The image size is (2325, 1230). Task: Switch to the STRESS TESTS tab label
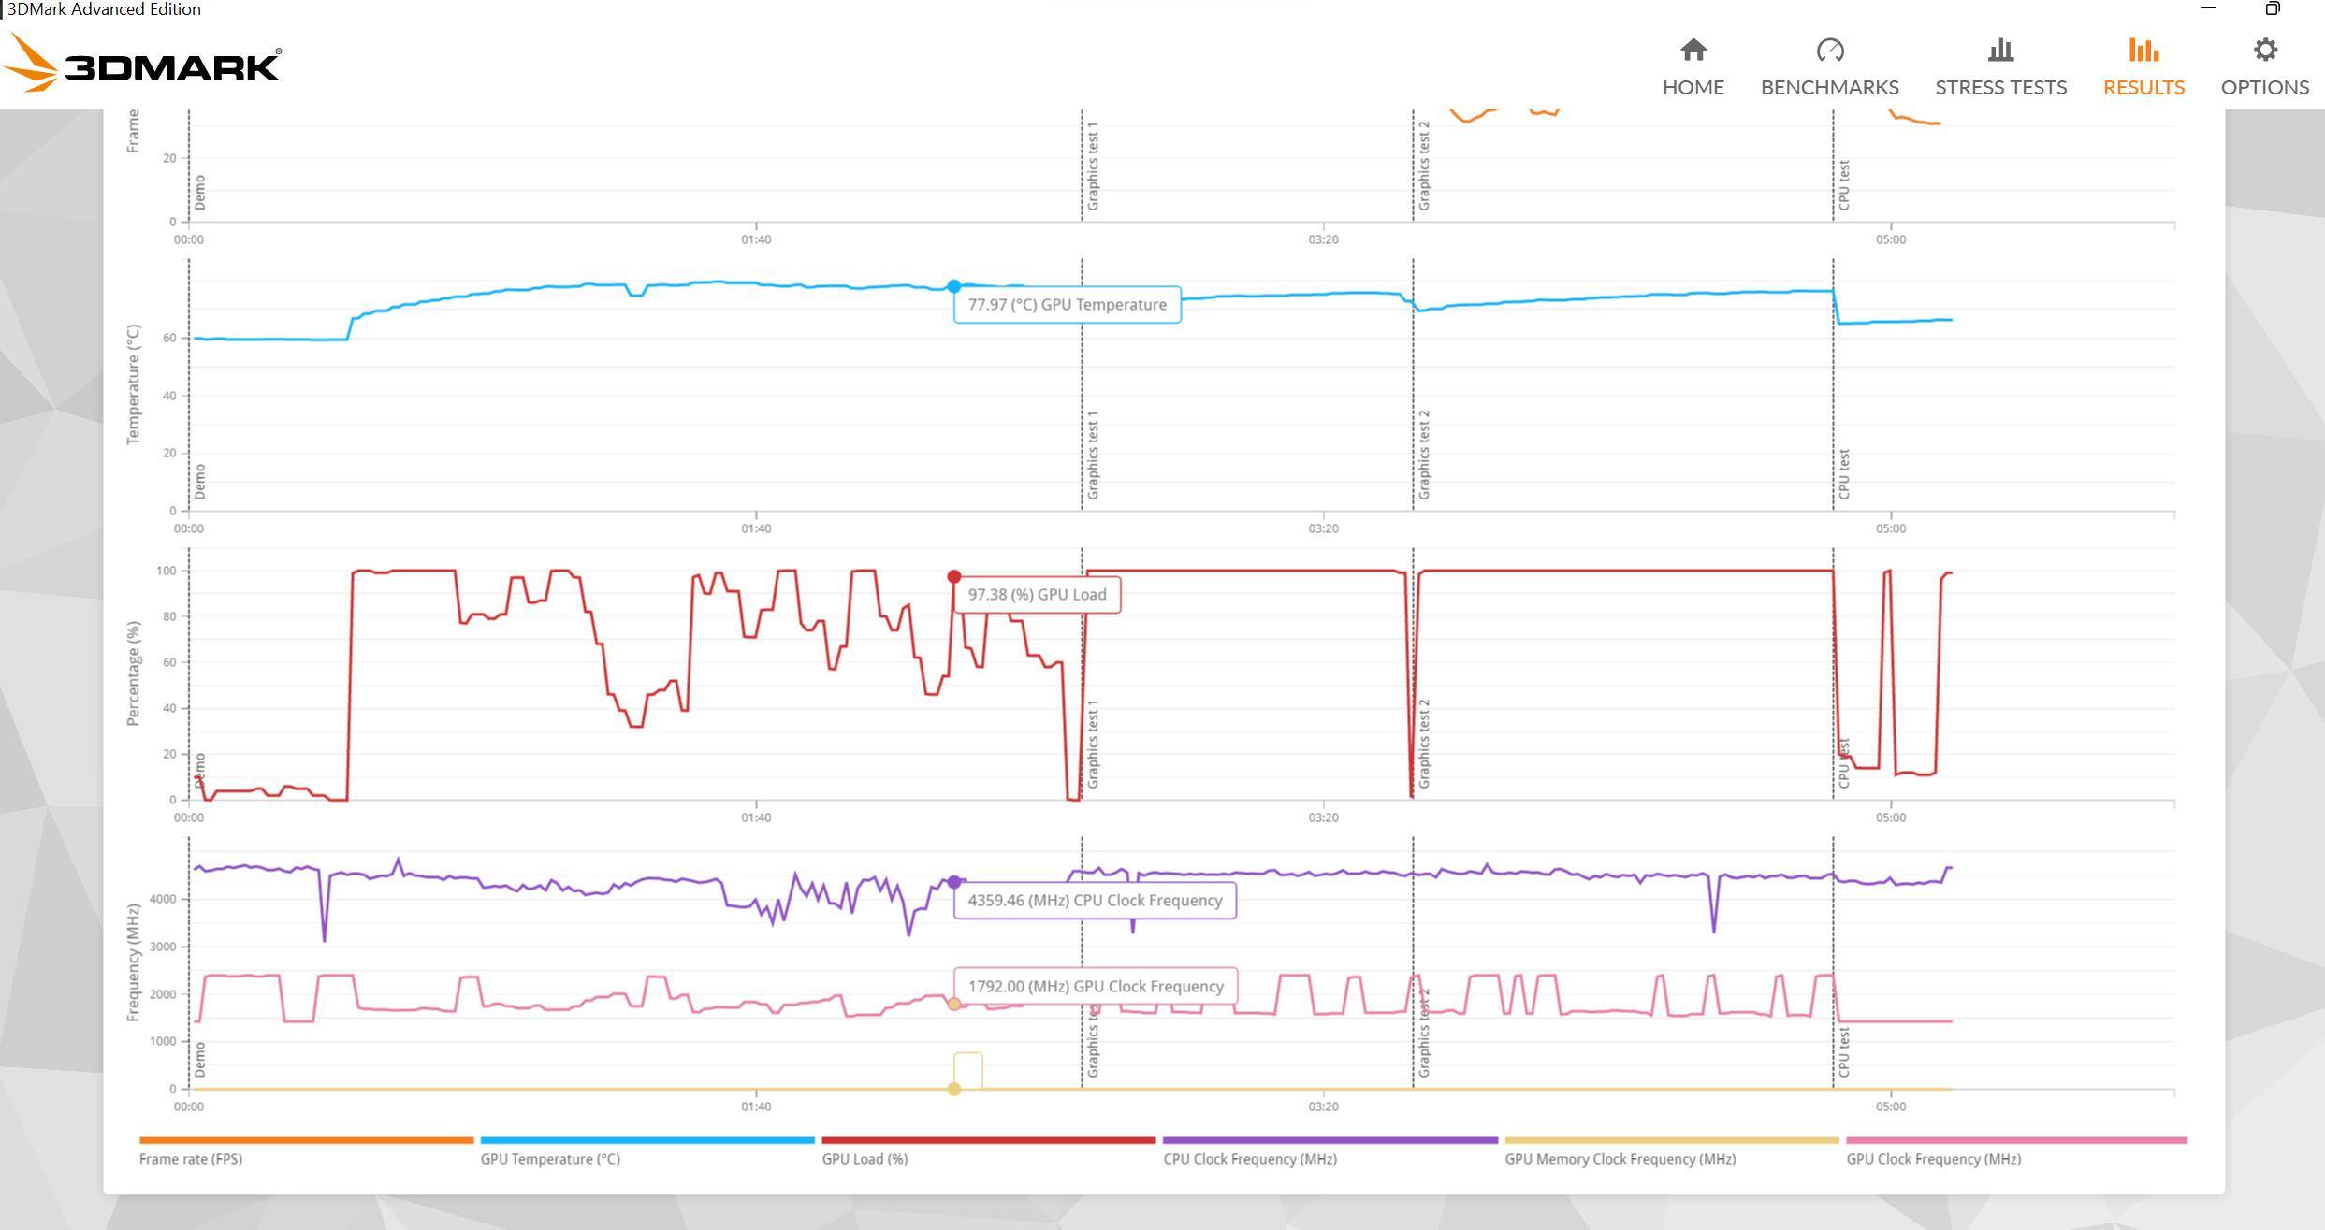[x=2000, y=87]
